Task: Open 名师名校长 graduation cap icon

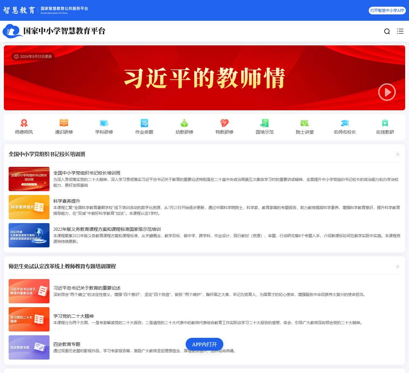Action: click(x=345, y=123)
